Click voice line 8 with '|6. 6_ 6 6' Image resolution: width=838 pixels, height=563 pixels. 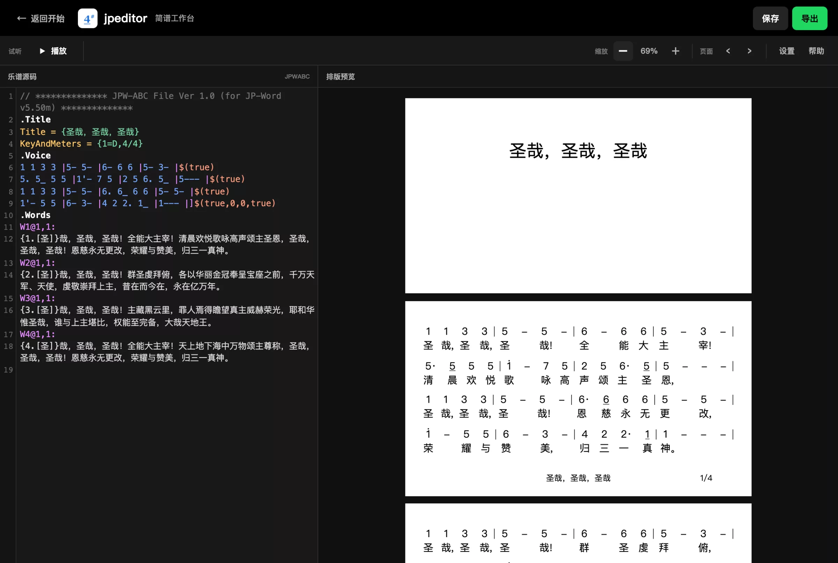(125, 191)
